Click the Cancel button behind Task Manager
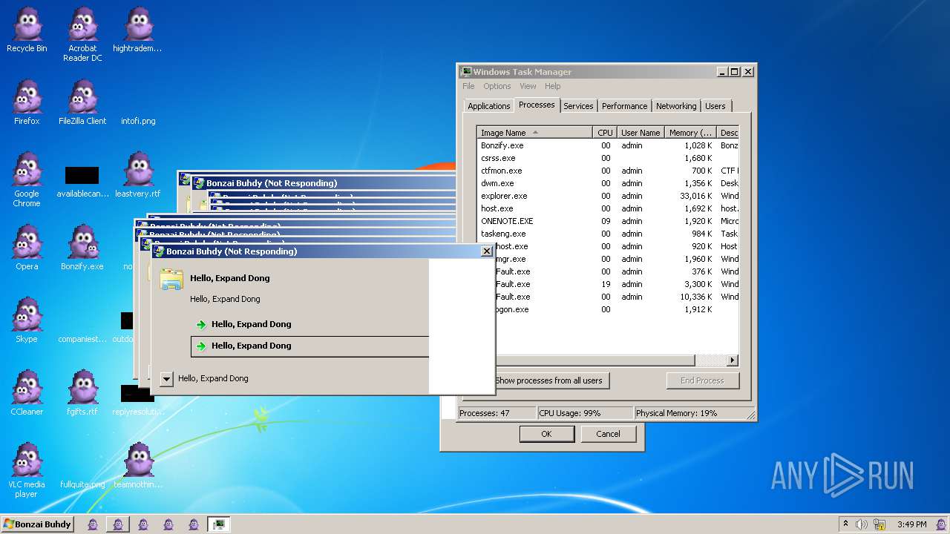The height and width of the screenshot is (534, 950). [608, 434]
